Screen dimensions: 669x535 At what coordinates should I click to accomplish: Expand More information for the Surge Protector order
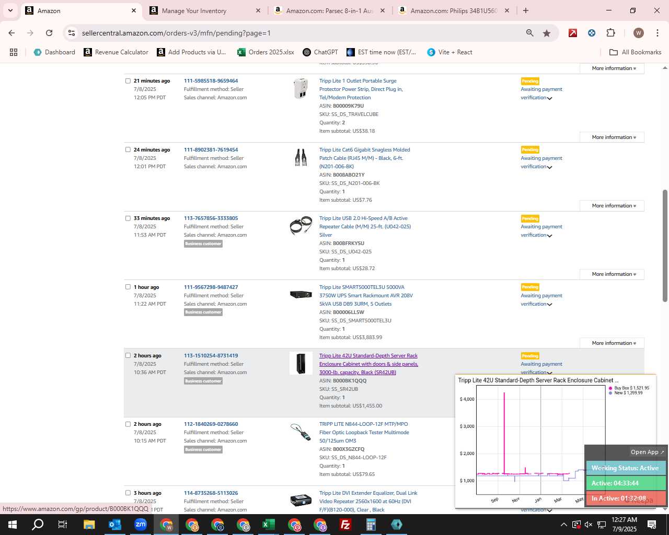click(612, 137)
